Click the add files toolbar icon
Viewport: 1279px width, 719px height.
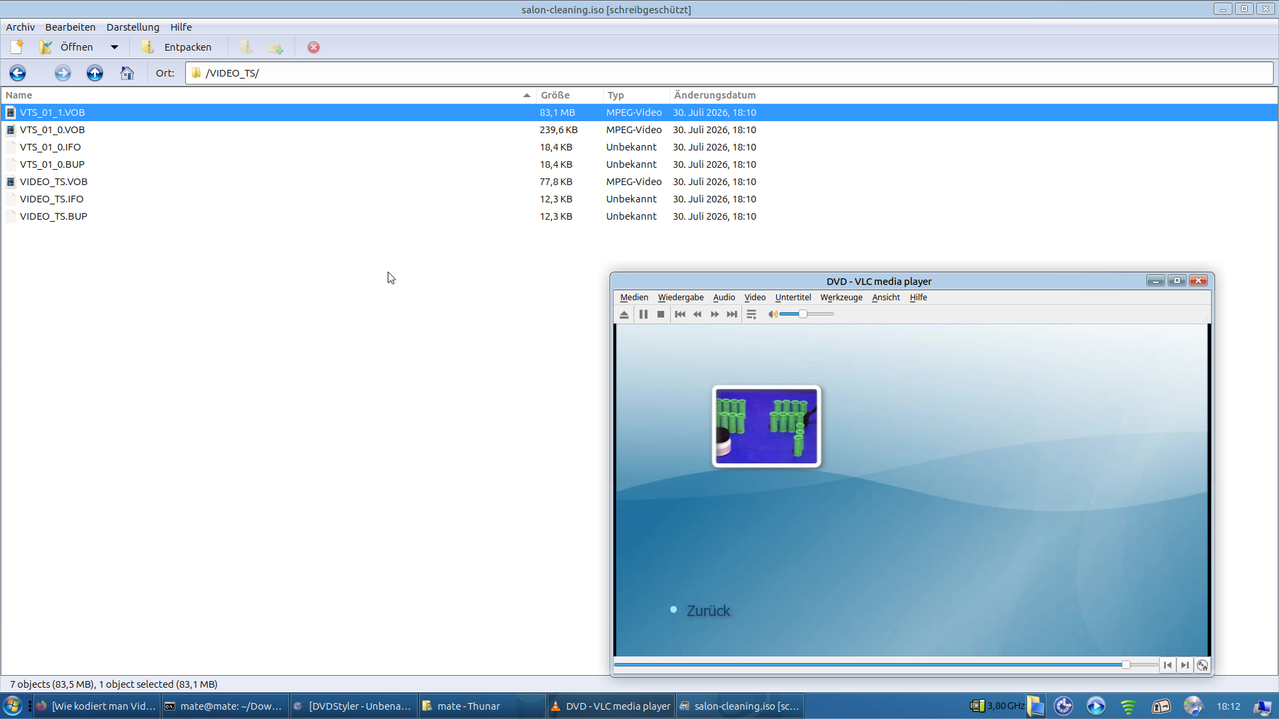pos(246,47)
